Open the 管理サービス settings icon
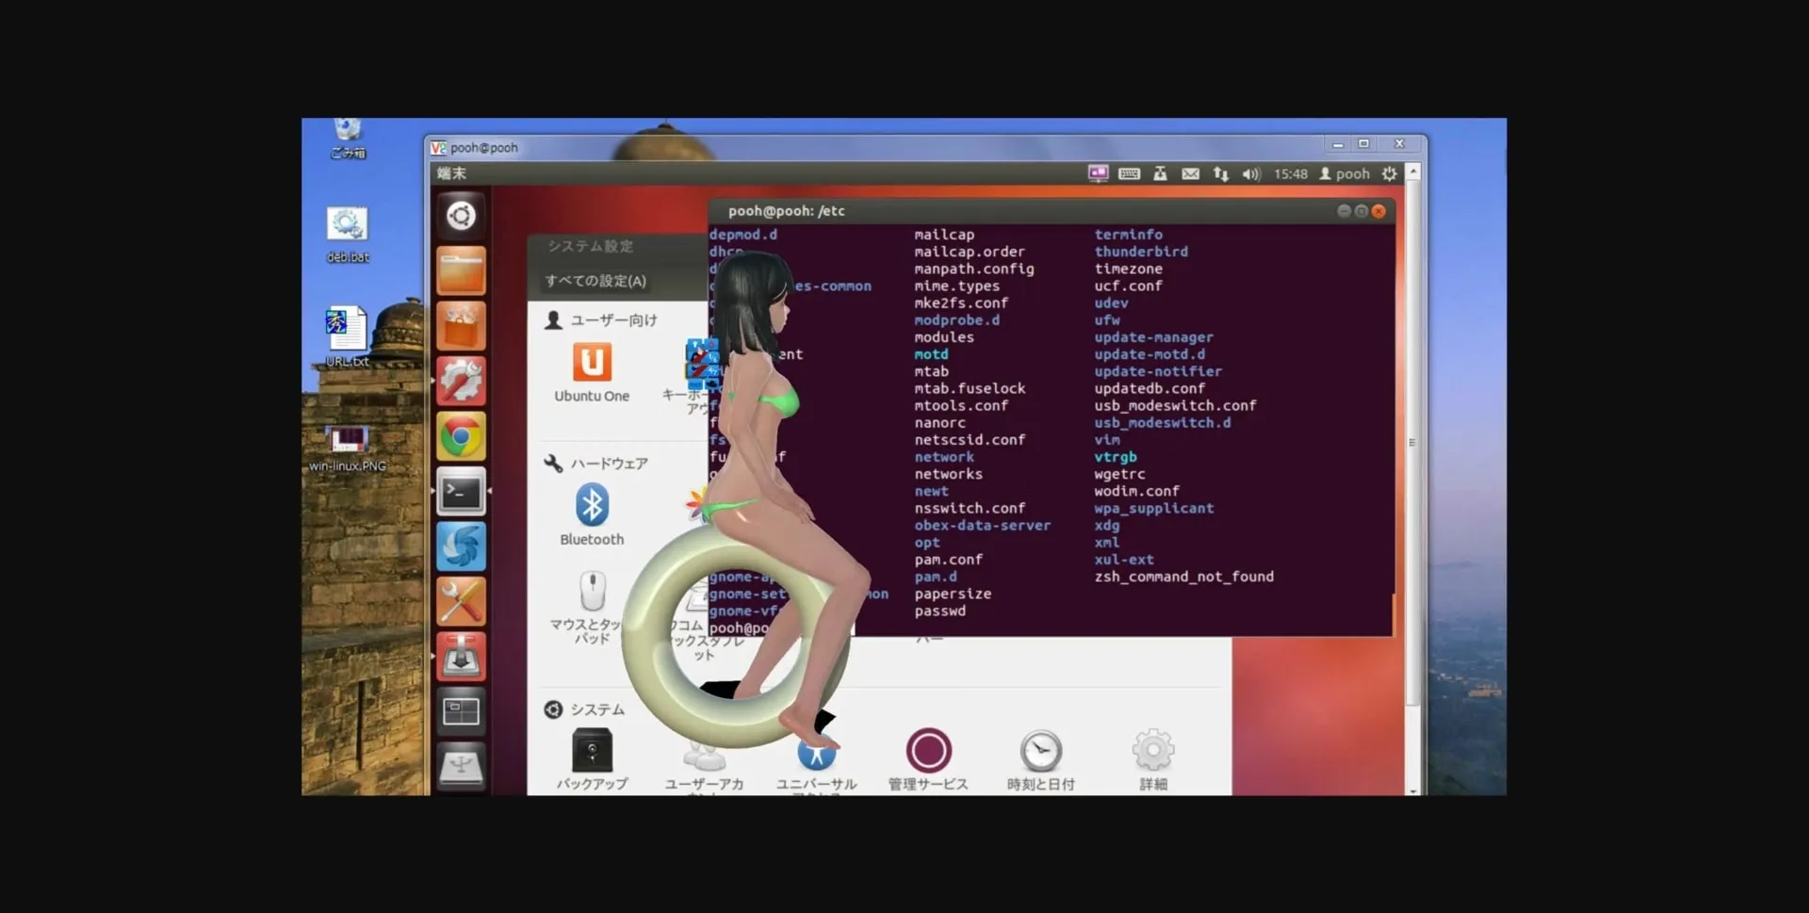This screenshot has height=913, width=1809. [x=928, y=758]
